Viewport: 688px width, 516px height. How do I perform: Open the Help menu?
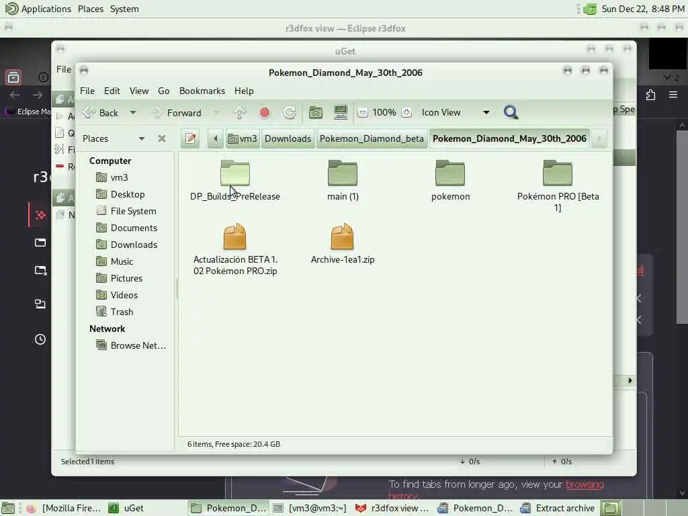coord(244,91)
